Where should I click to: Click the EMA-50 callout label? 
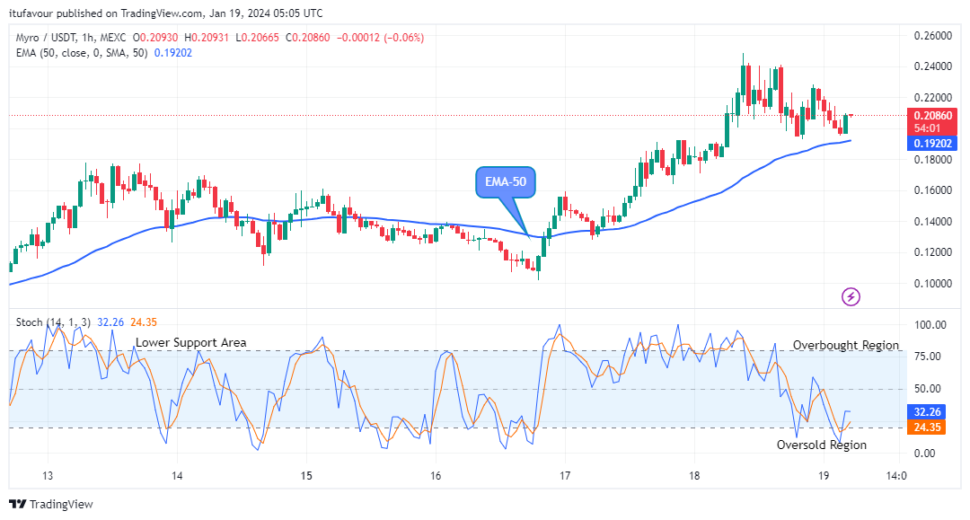[506, 182]
